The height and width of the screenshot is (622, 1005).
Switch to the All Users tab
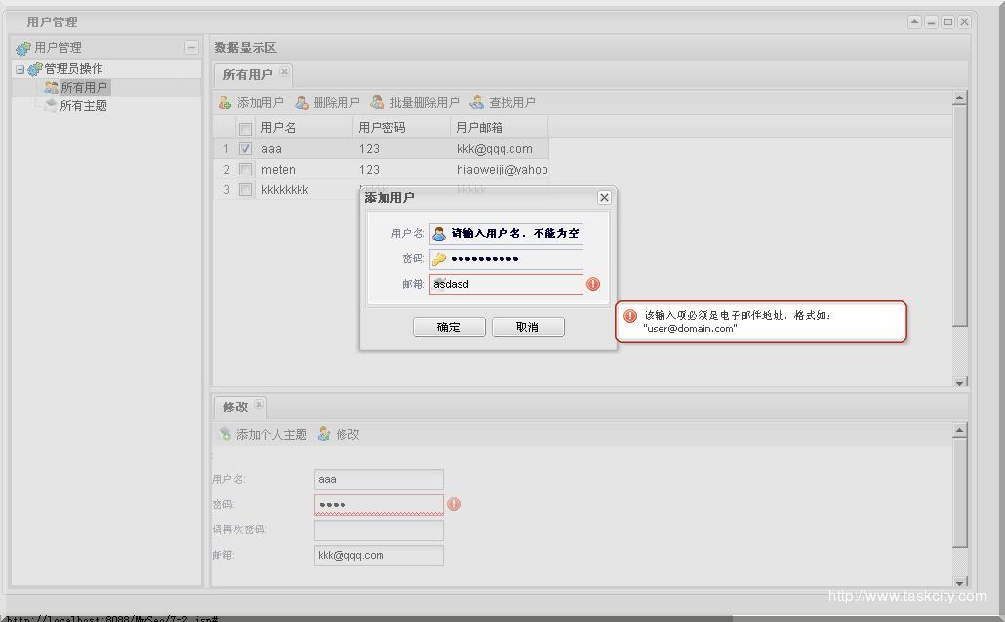247,75
